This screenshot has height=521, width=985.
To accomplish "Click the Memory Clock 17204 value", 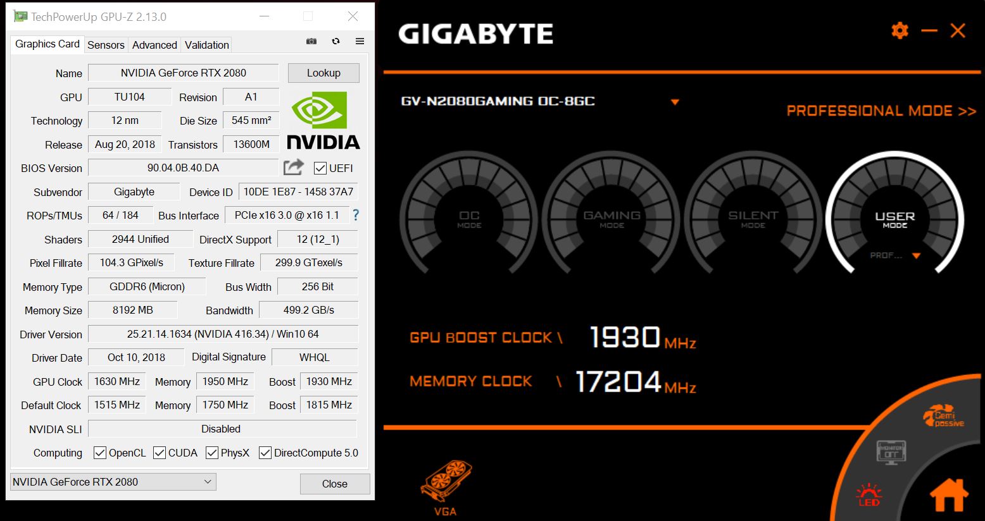I will tap(618, 381).
